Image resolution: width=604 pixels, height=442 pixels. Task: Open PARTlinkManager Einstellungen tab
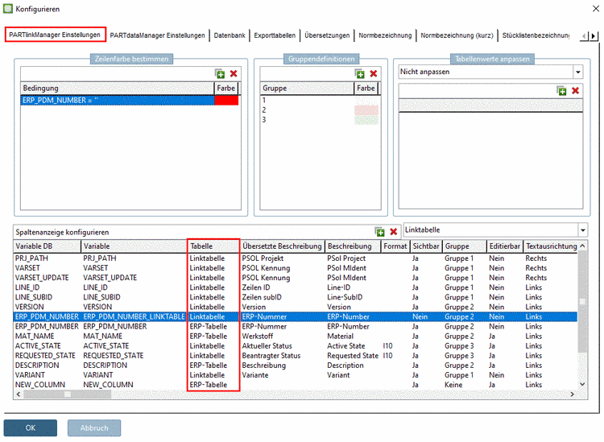(x=55, y=35)
